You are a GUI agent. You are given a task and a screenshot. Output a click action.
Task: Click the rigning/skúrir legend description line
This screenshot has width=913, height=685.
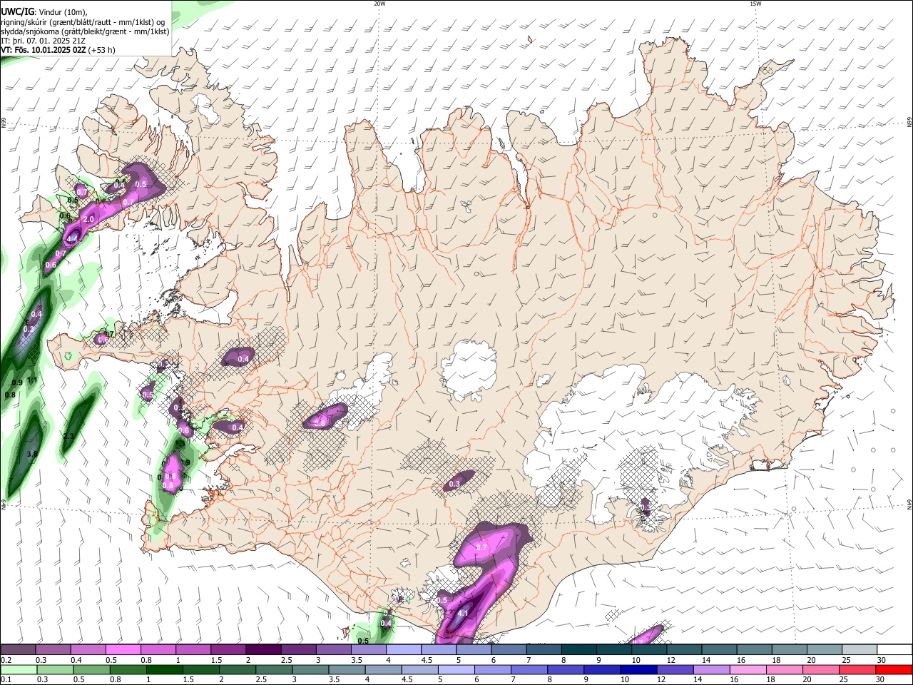tap(83, 22)
